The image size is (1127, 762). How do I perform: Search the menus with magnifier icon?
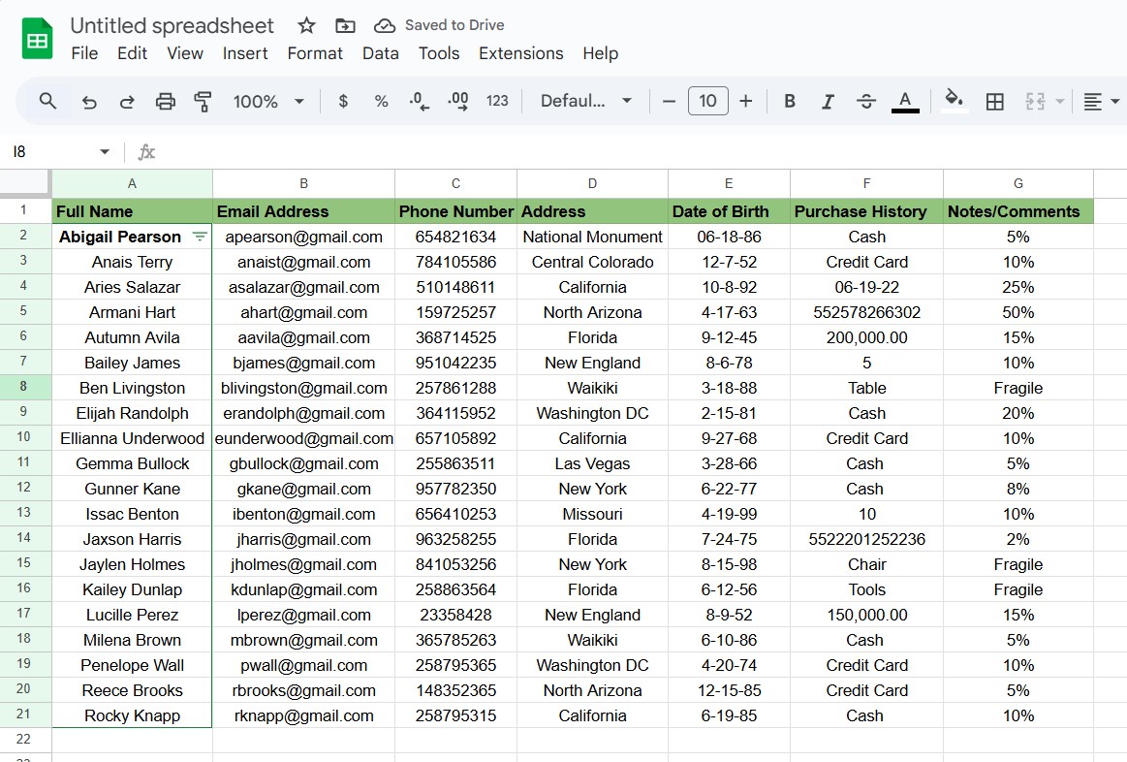tap(47, 102)
